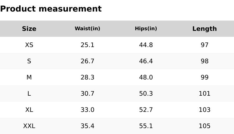The height and width of the screenshot is (134, 234).
Task: Click the Length column header
Action: pyautogui.click(x=204, y=29)
